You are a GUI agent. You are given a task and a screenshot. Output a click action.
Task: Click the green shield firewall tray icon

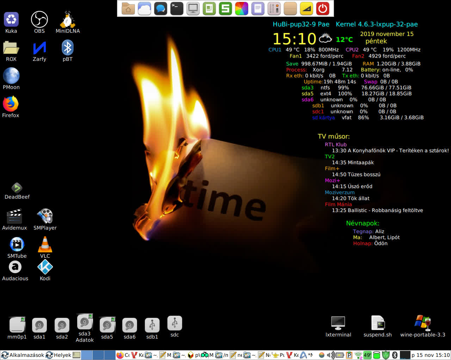click(386, 355)
